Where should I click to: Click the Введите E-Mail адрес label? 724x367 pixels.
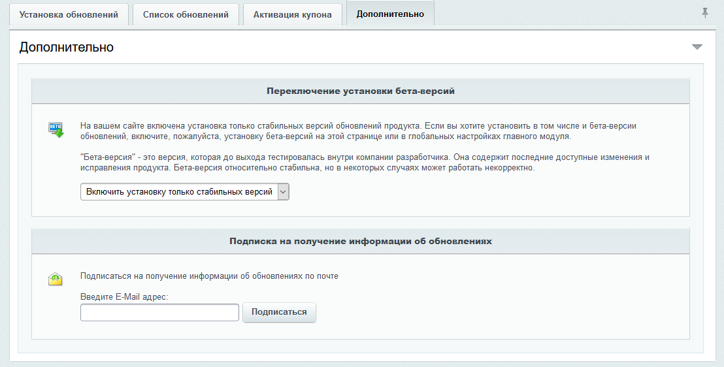124,297
